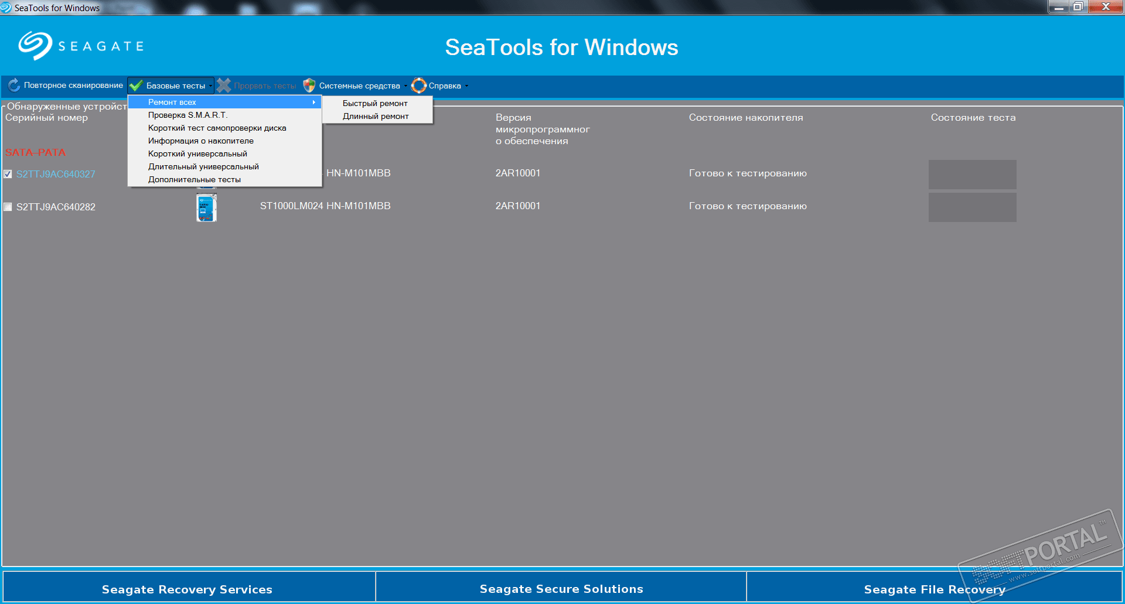This screenshot has width=1125, height=604.
Task: Expand the Ремонт всех submenu arrow
Action: click(x=314, y=102)
